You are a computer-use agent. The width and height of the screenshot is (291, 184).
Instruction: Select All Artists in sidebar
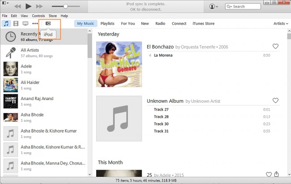point(44,53)
